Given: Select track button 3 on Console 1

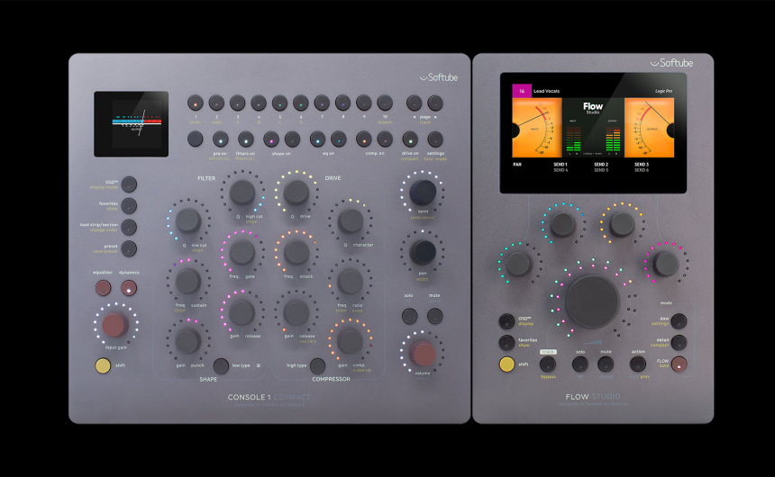Looking at the screenshot, I should pyautogui.click(x=237, y=103).
